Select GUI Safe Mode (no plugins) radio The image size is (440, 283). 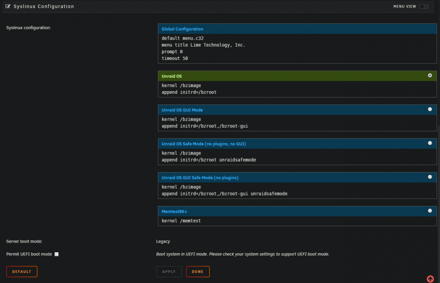[429, 177]
